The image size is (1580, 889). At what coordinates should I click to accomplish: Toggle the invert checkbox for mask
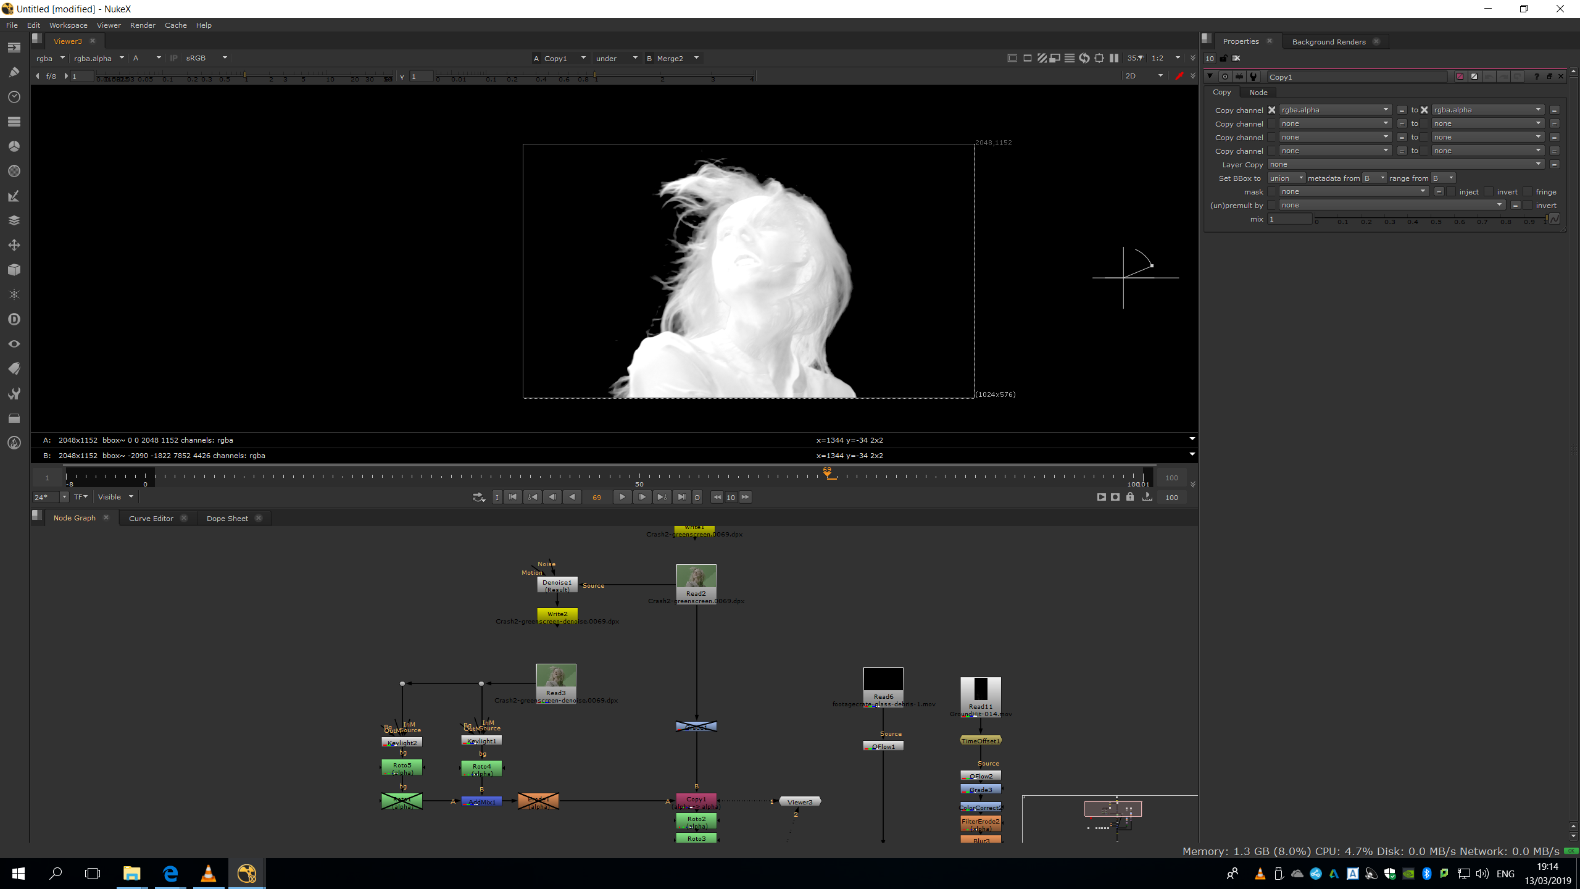click(1489, 192)
